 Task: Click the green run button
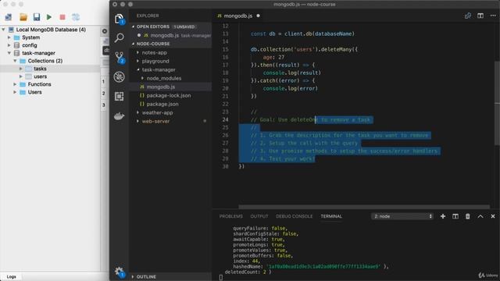click(x=49, y=17)
